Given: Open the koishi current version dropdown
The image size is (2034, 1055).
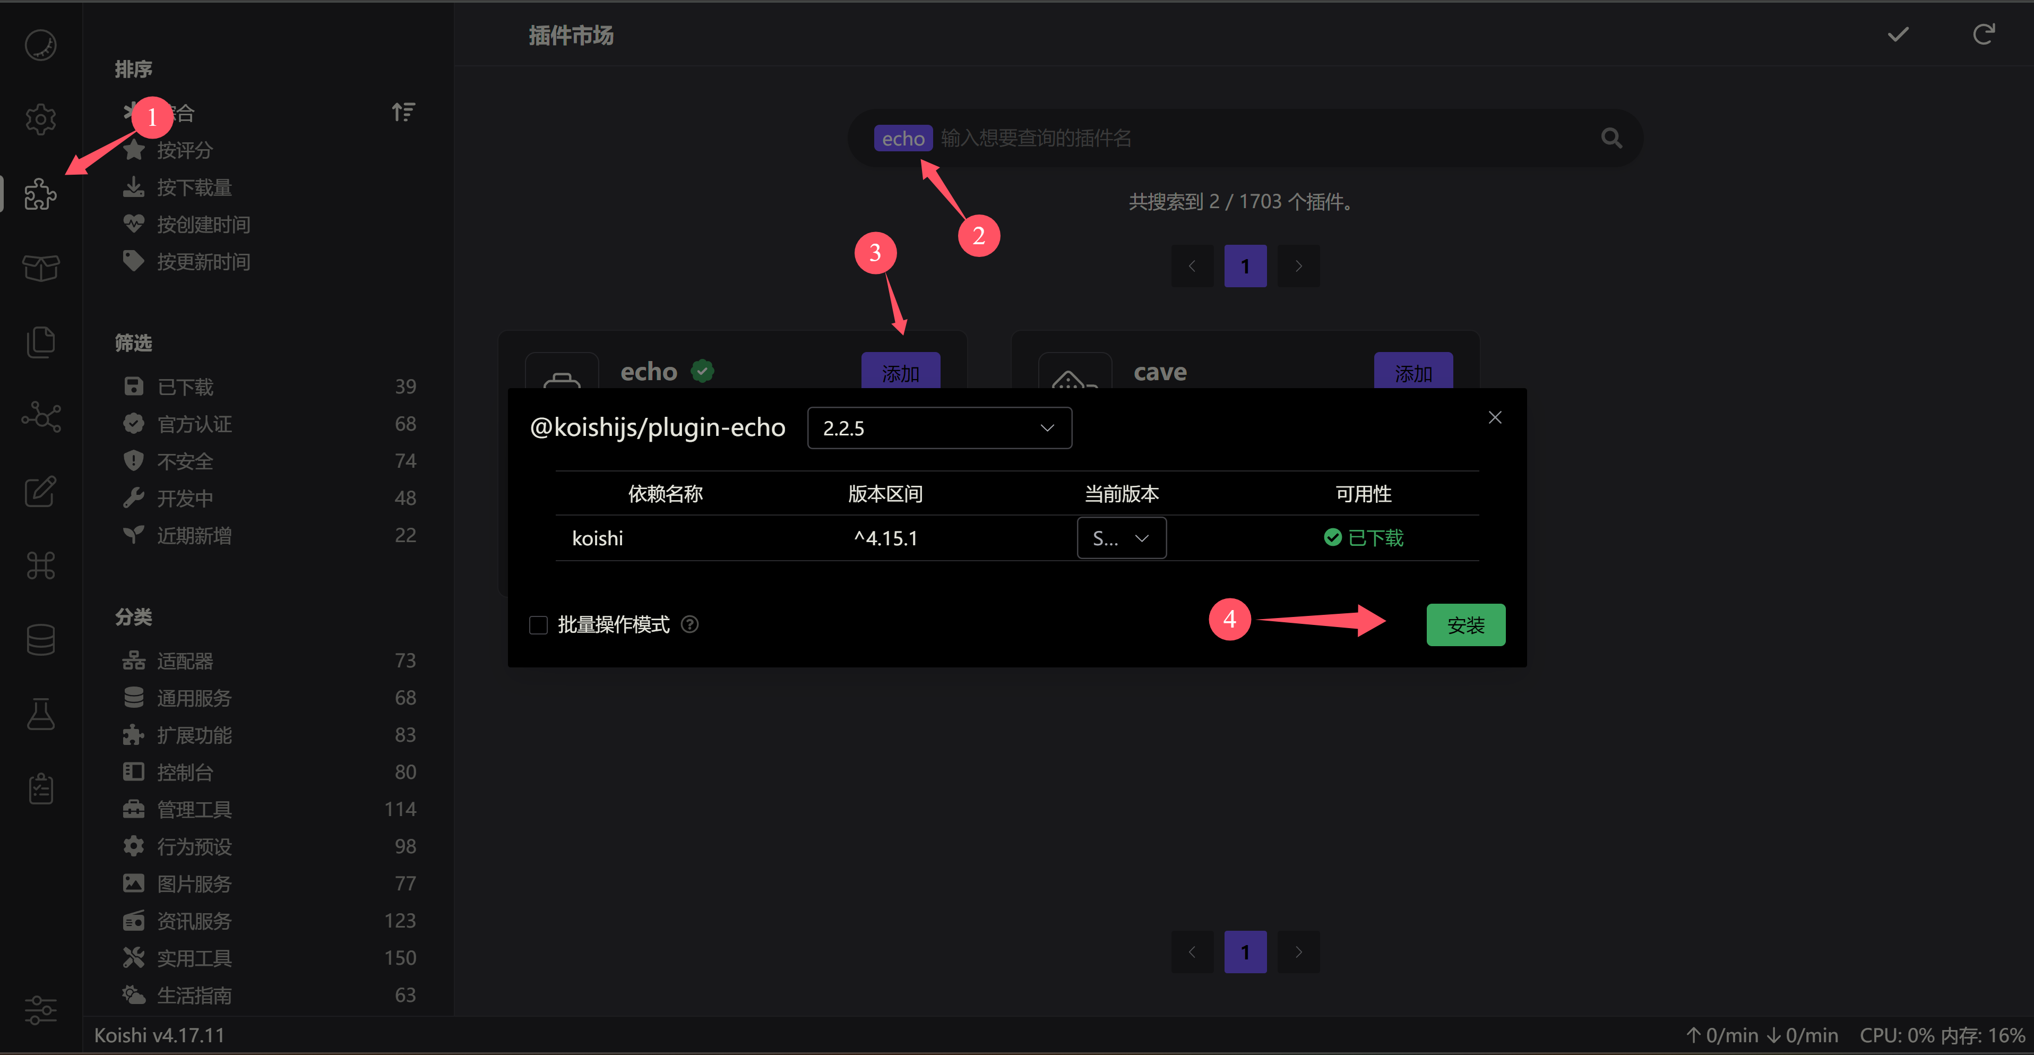Looking at the screenshot, I should pos(1121,538).
